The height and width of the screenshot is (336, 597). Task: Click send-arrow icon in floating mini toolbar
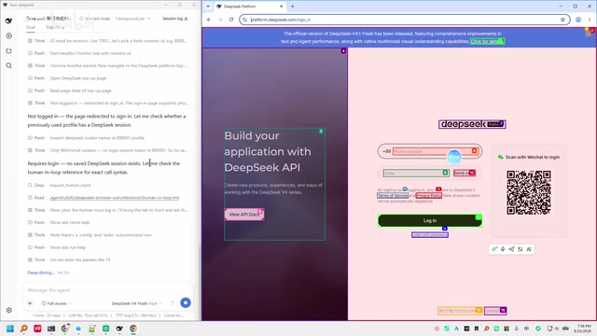tap(511, 249)
